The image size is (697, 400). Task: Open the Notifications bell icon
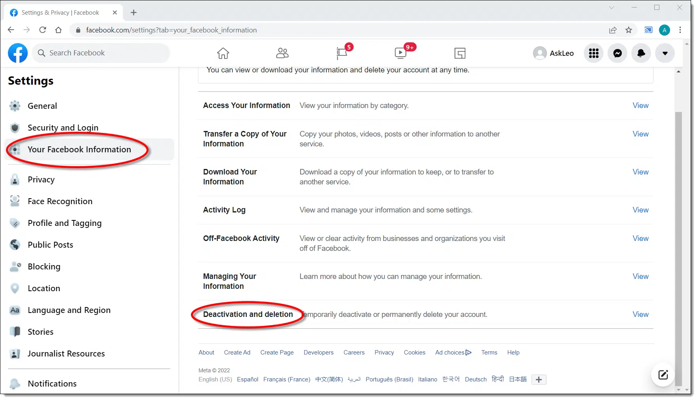(x=641, y=53)
